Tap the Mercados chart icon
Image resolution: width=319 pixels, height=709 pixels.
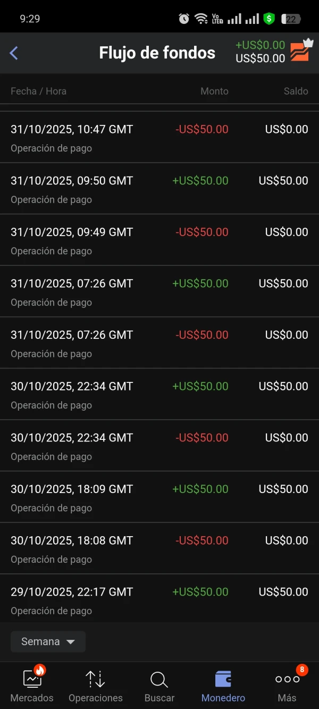pos(32,679)
